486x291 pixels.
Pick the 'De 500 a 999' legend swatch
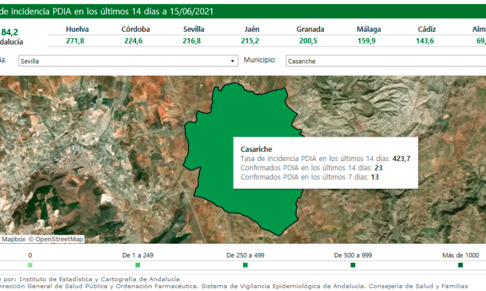[x=353, y=265]
